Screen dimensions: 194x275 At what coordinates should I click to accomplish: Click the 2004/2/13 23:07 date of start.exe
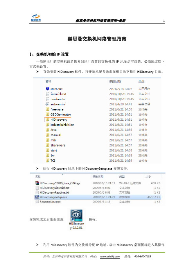[120, 89]
